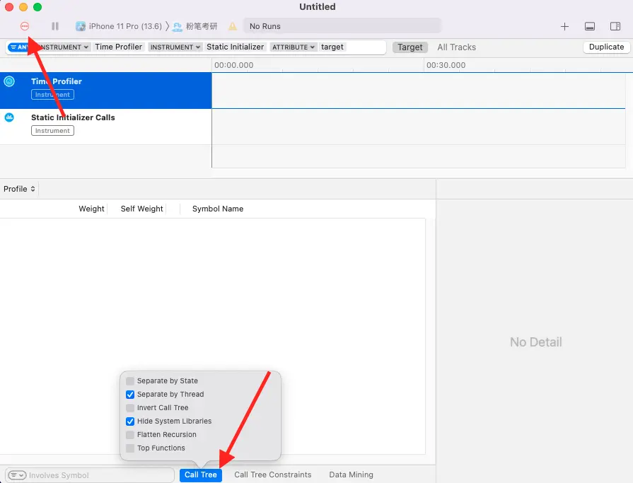This screenshot has height=483, width=633.
Task: Open the Profile dropdown
Action: pos(19,189)
